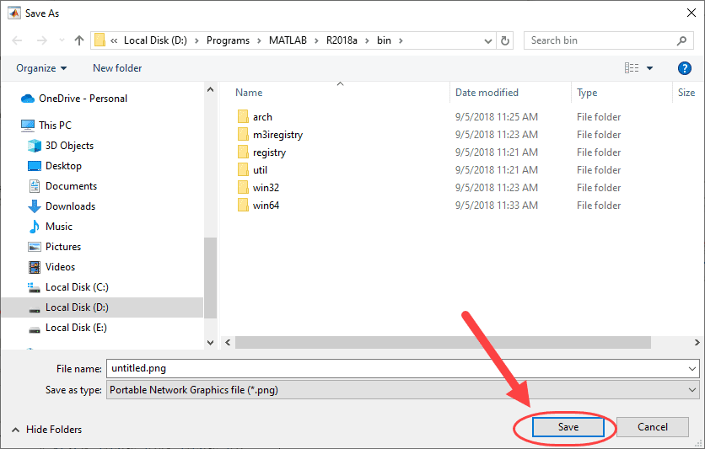The image size is (705, 449).
Task: Open Pictures in navigation pane
Action: coord(55,247)
